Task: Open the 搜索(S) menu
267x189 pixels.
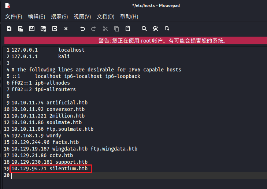Action: [x=59, y=16]
